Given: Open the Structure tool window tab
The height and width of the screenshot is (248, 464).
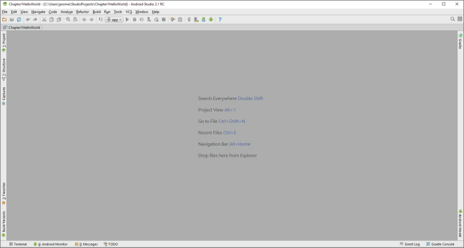Looking at the screenshot, I should click(4, 69).
